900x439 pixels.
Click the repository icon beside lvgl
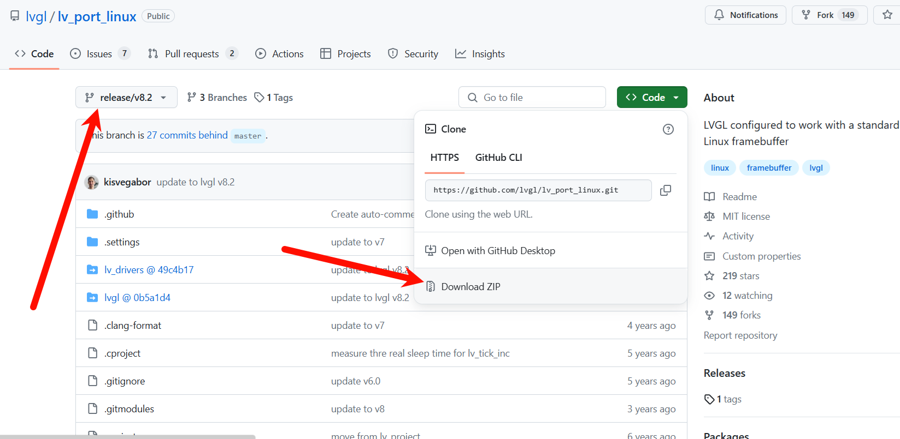tap(15, 16)
